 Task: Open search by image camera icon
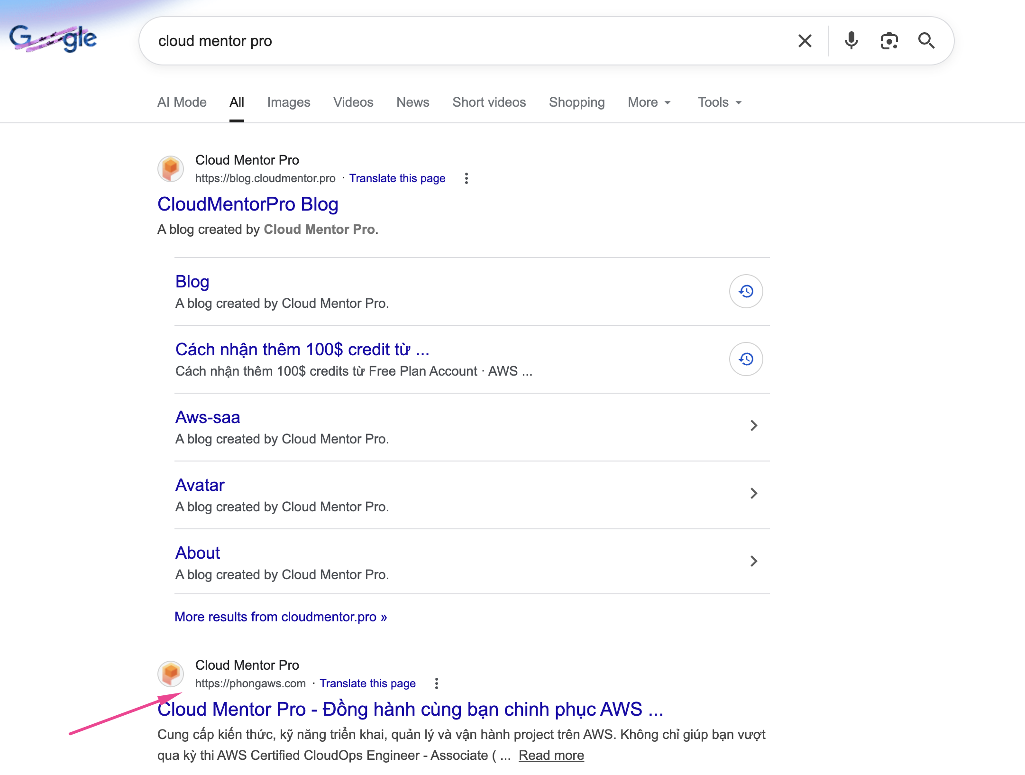pos(889,41)
